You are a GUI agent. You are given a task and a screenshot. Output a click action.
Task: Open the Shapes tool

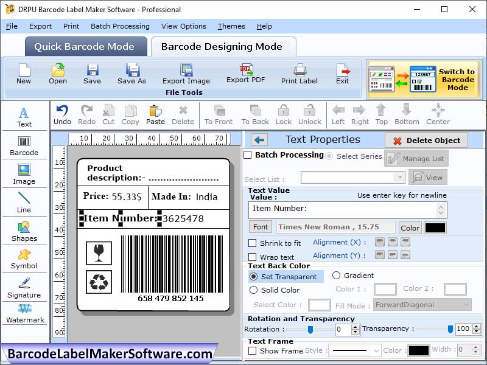coord(24,231)
